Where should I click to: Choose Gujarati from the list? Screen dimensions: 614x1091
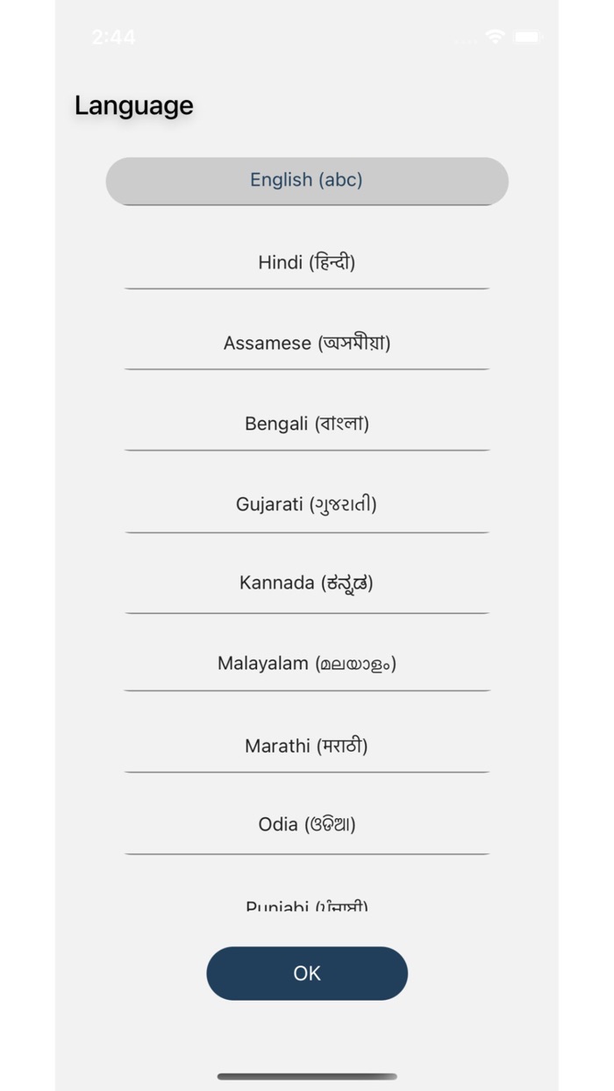click(307, 504)
